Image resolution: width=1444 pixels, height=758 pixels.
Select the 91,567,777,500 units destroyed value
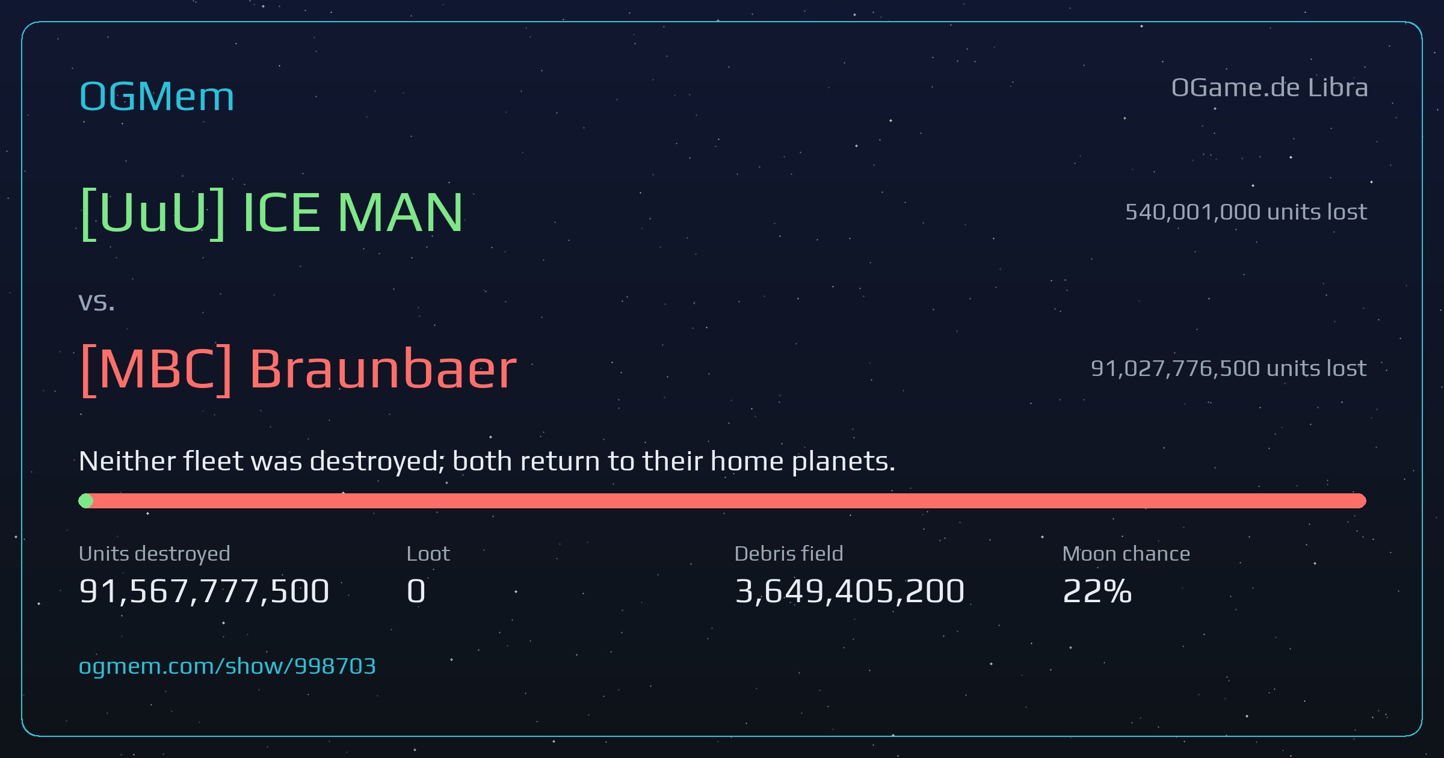pyautogui.click(x=204, y=591)
